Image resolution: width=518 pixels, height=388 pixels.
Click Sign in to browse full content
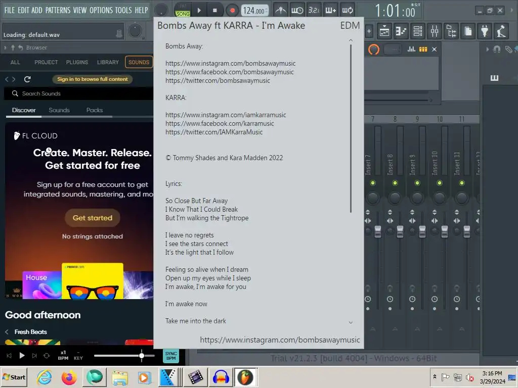click(93, 79)
